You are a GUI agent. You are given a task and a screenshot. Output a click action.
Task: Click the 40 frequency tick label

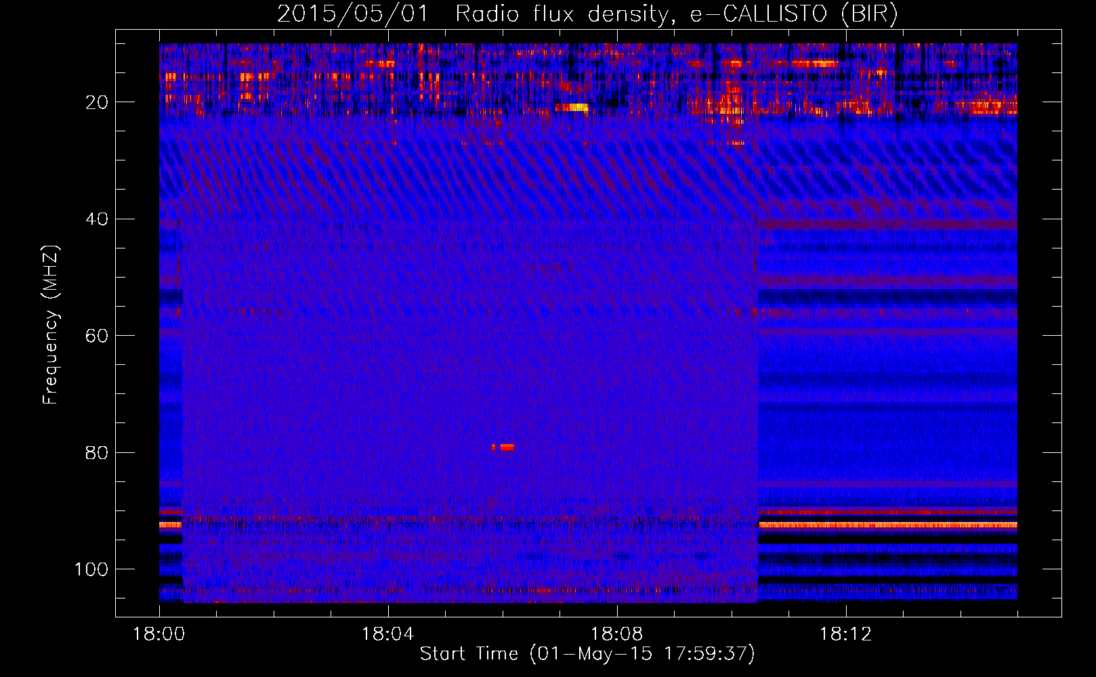pos(97,219)
